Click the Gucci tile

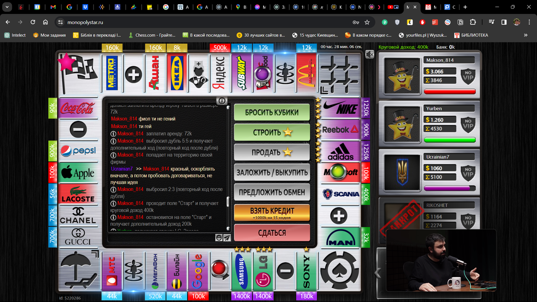click(78, 237)
